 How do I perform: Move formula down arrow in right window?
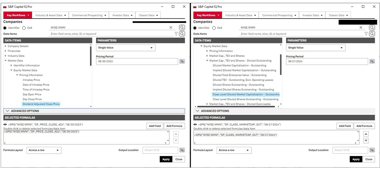366,141
